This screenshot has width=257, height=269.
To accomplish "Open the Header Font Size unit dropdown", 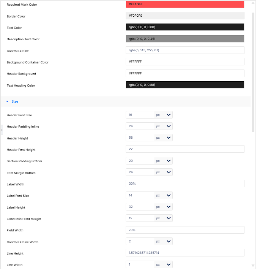I will tap(163, 115).
